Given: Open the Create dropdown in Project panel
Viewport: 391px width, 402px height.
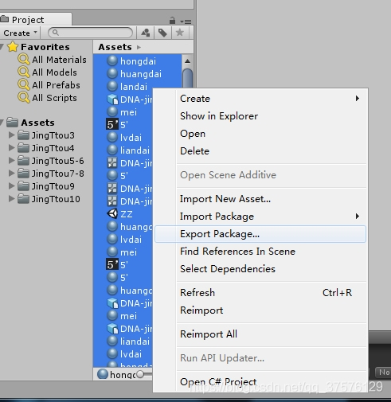Looking at the screenshot, I should tap(20, 33).
